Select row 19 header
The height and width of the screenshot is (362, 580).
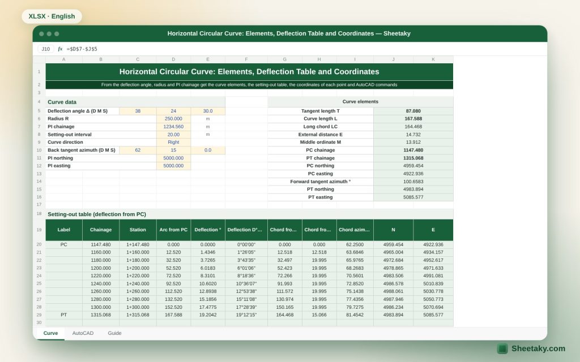point(39,230)
